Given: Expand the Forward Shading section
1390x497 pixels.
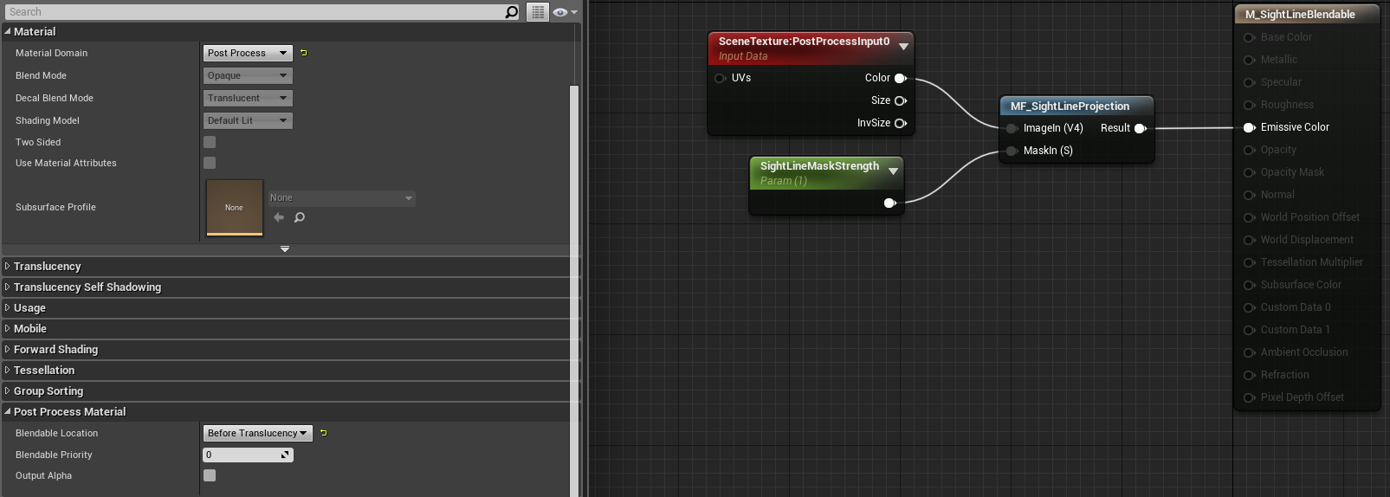Looking at the screenshot, I should point(8,349).
